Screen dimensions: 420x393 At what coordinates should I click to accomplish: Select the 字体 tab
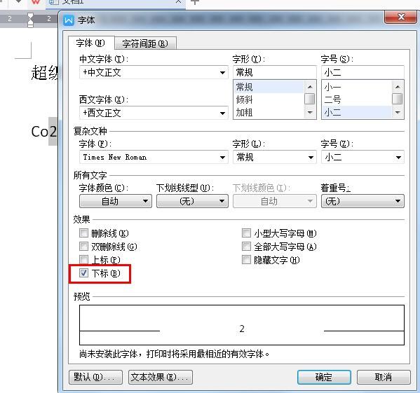pyautogui.click(x=91, y=43)
